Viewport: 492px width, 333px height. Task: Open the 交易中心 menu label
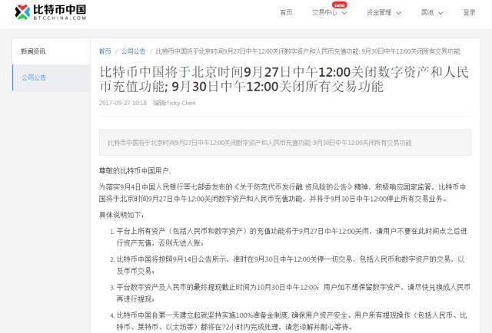(324, 12)
